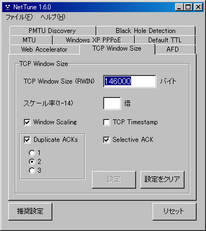Screen dimensions: 206x231
Task: Select Duplicate ACKs radio option 2
Action: pos(32,162)
